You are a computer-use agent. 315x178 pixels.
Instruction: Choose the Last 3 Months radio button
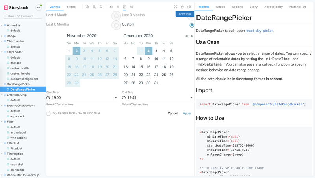[x=116, y=16]
